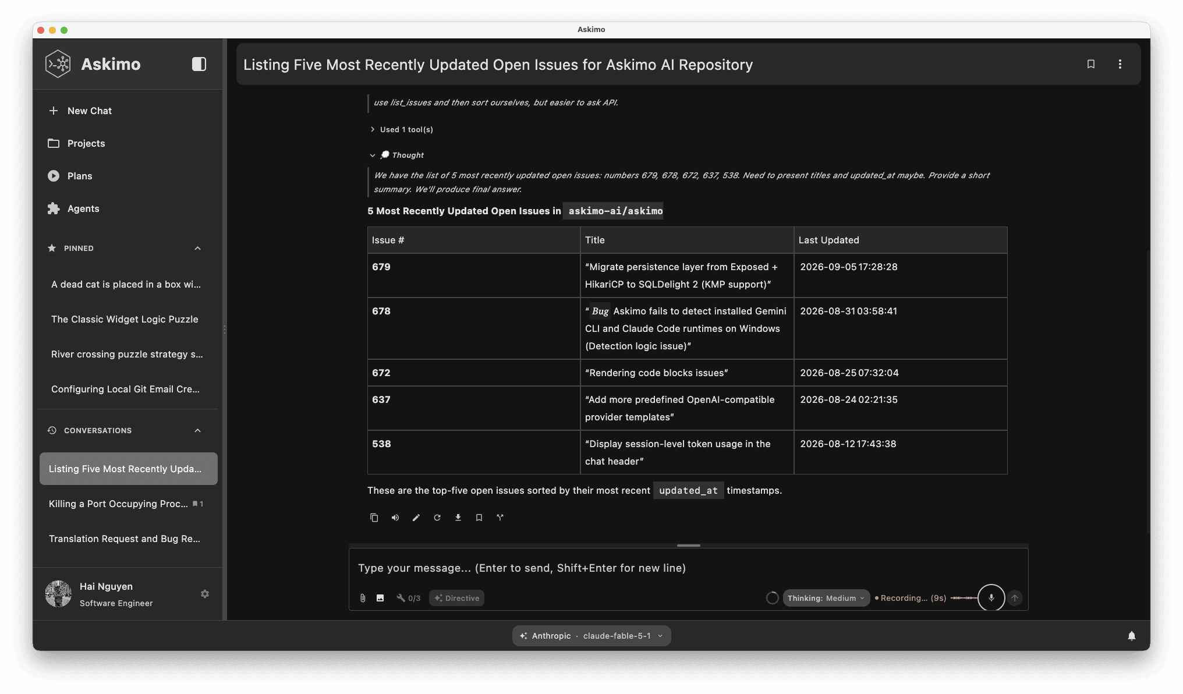Click the Askimo logo icon
The image size is (1183, 694).
[58, 64]
